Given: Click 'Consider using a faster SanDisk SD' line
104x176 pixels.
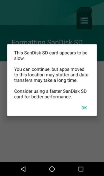Looking at the screenshot, I should coord(50,91).
